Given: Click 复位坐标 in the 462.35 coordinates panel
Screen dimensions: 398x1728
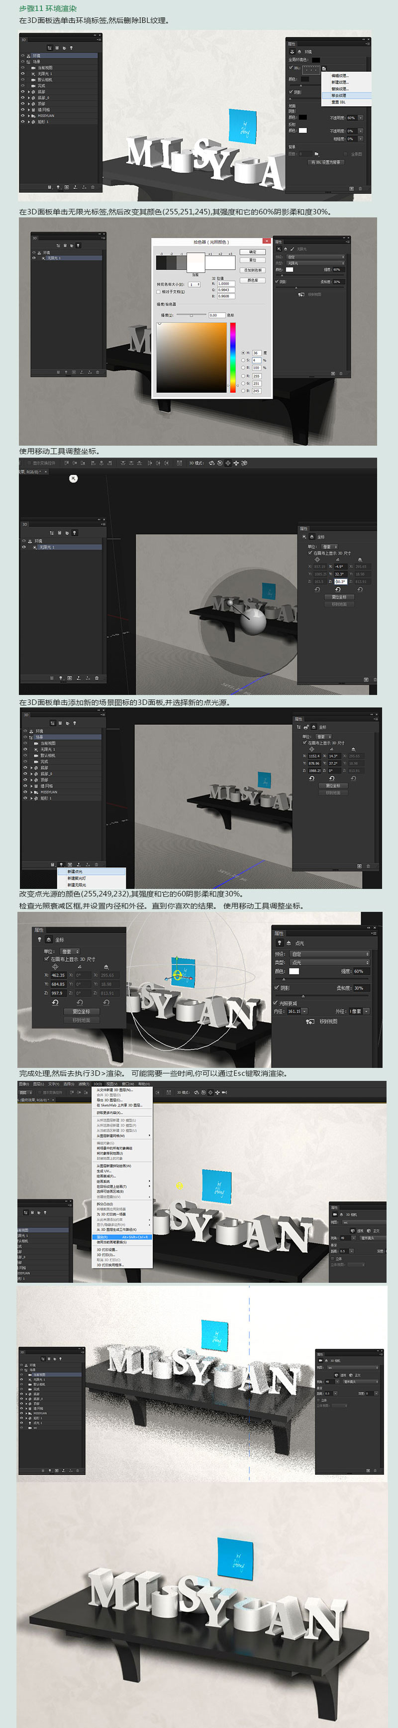Looking at the screenshot, I should point(82,1011).
